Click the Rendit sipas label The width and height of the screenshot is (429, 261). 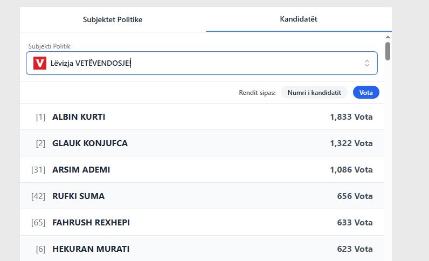pos(257,93)
